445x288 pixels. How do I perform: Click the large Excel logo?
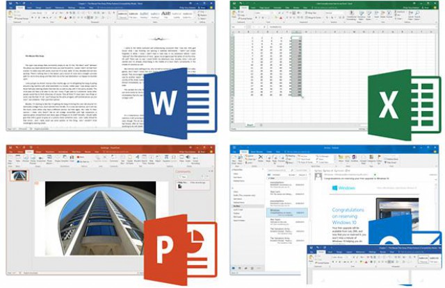pos(402,99)
